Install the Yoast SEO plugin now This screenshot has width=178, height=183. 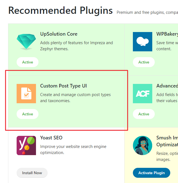pos(32,173)
